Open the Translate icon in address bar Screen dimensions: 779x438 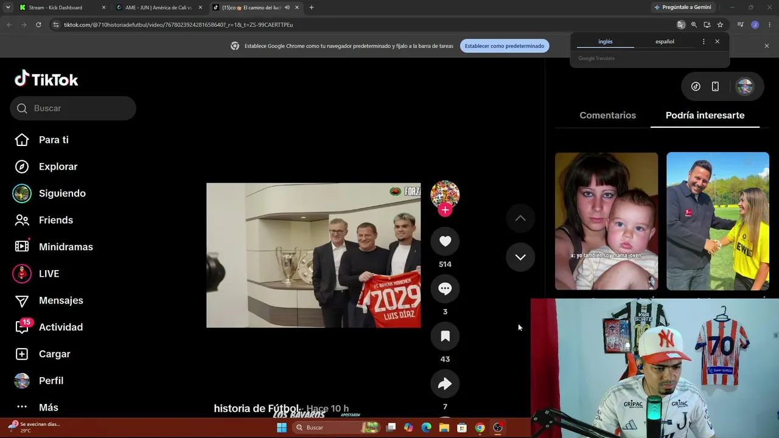coord(681,24)
